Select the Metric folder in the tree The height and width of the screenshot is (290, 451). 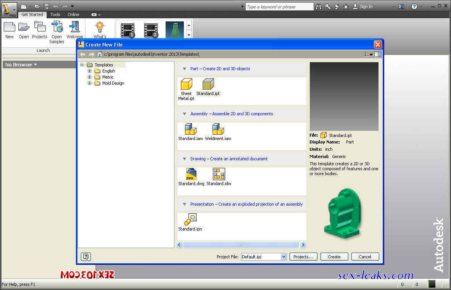108,77
